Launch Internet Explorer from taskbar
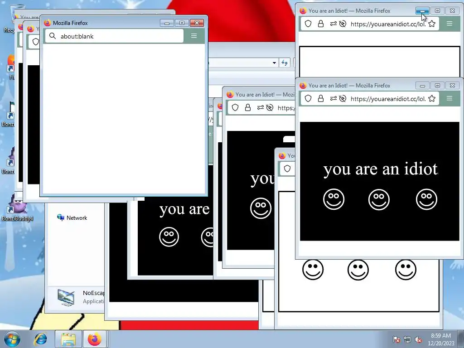464x348 pixels. click(x=41, y=339)
